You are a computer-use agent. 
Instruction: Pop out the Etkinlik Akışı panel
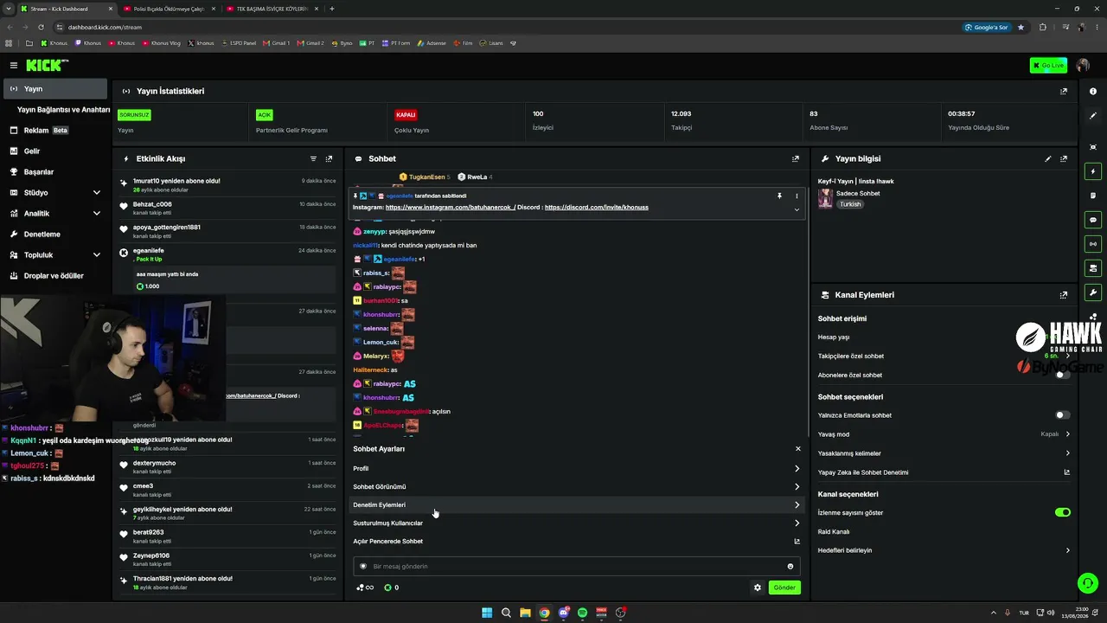[x=329, y=159]
